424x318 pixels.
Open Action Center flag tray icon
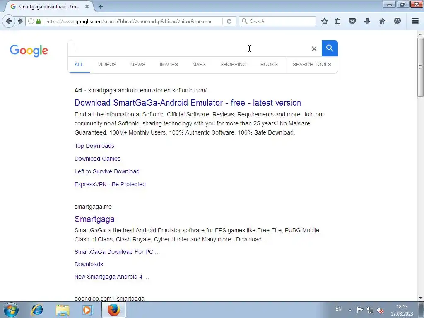click(x=360, y=310)
